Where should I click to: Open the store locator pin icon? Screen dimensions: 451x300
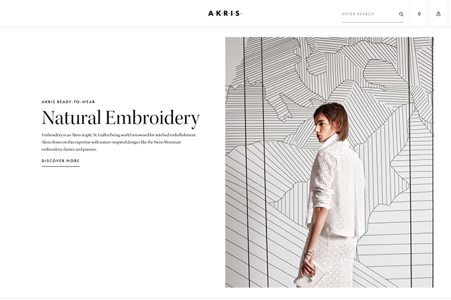tap(419, 14)
